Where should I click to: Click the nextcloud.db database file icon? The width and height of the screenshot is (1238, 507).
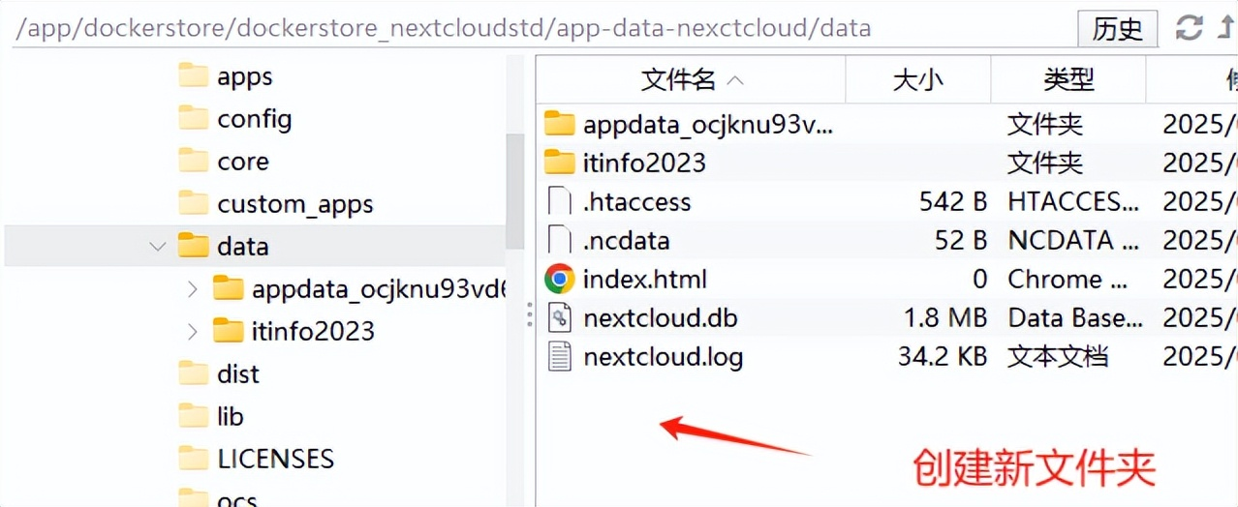click(x=560, y=317)
